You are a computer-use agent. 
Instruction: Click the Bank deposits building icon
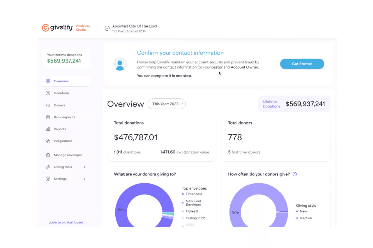pyautogui.click(x=48, y=117)
